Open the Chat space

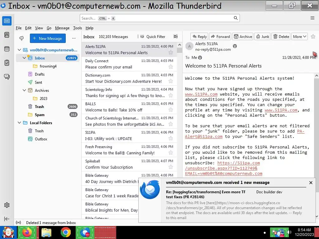click(x=7, y=77)
